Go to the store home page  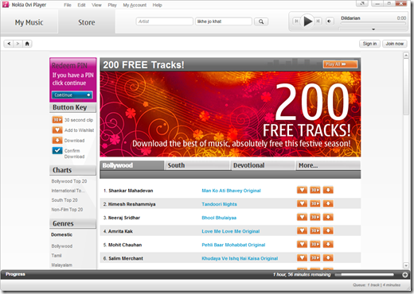(x=27, y=44)
